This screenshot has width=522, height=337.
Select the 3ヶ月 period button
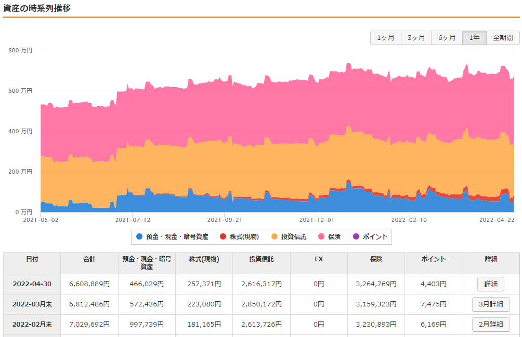point(416,37)
